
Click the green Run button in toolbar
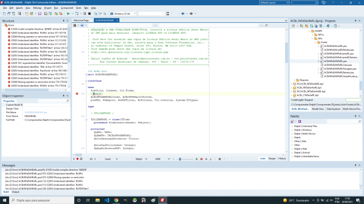(68, 14)
